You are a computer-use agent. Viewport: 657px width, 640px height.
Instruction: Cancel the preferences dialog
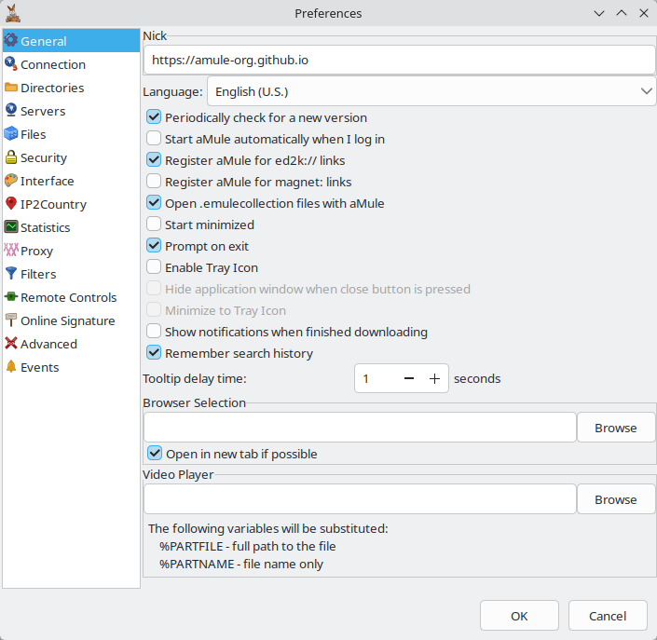[608, 616]
